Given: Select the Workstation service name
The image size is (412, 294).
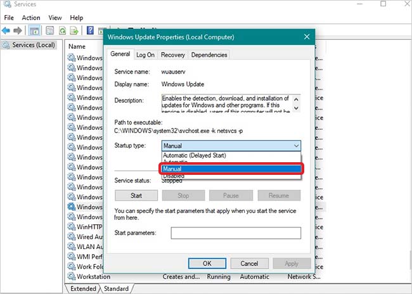Looking at the screenshot, I should 93,276.
